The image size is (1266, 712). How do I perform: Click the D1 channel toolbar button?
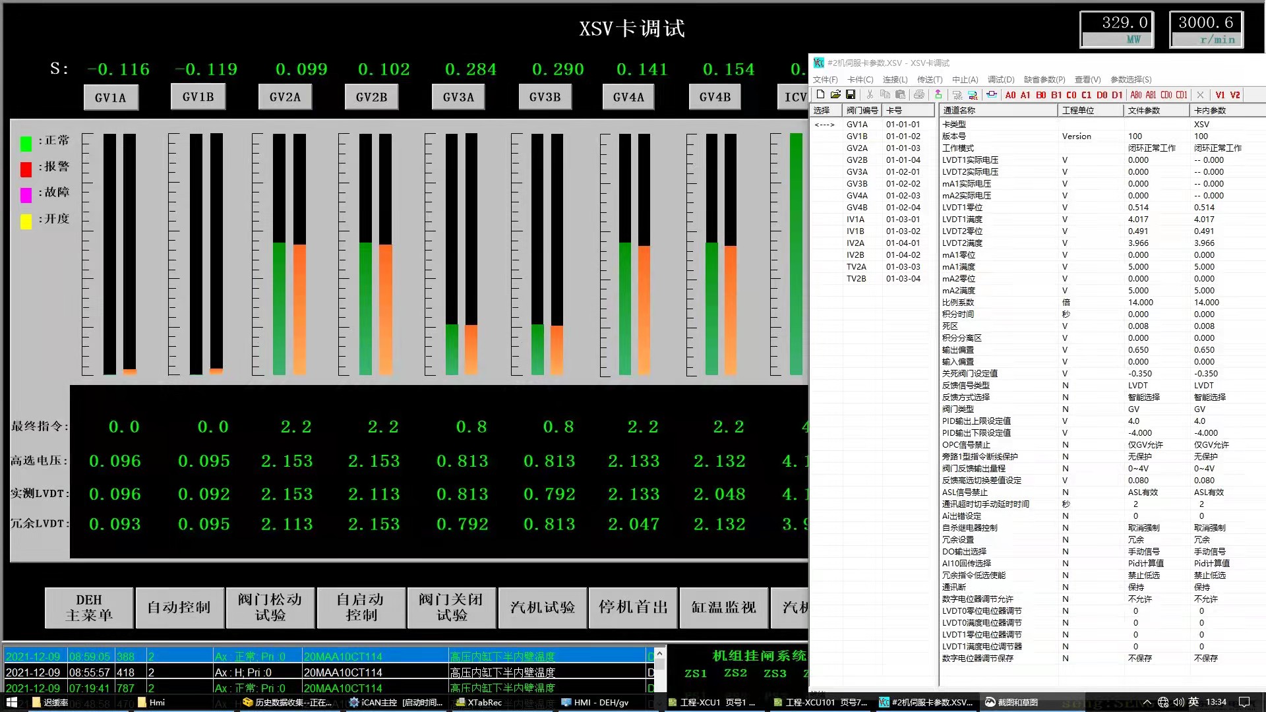point(1117,95)
